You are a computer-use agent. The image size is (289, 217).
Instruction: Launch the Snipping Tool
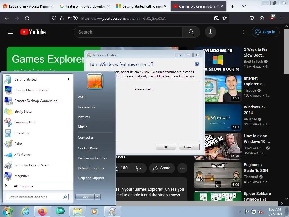[38, 122]
